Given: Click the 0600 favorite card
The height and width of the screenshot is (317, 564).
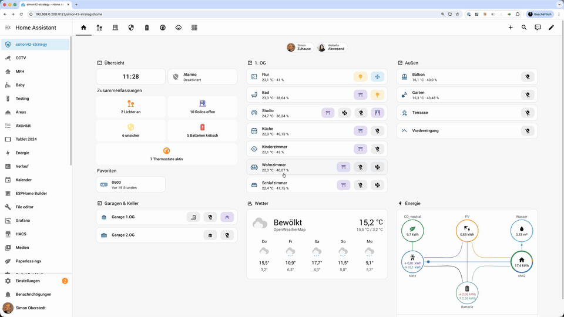Looking at the screenshot, I should coord(130,184).
